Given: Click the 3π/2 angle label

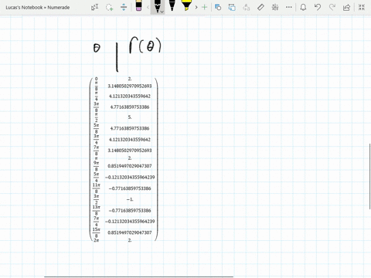Looking at the screenshot, I should point(96,199).
